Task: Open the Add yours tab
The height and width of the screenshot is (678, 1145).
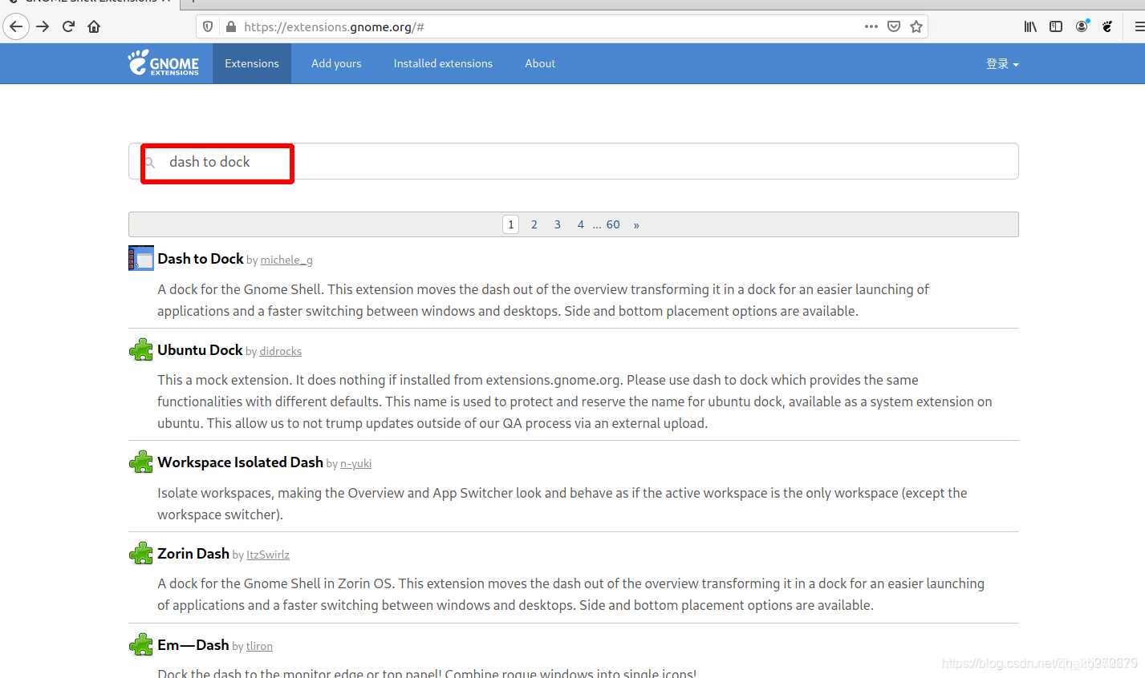Action: click(336, 63)
